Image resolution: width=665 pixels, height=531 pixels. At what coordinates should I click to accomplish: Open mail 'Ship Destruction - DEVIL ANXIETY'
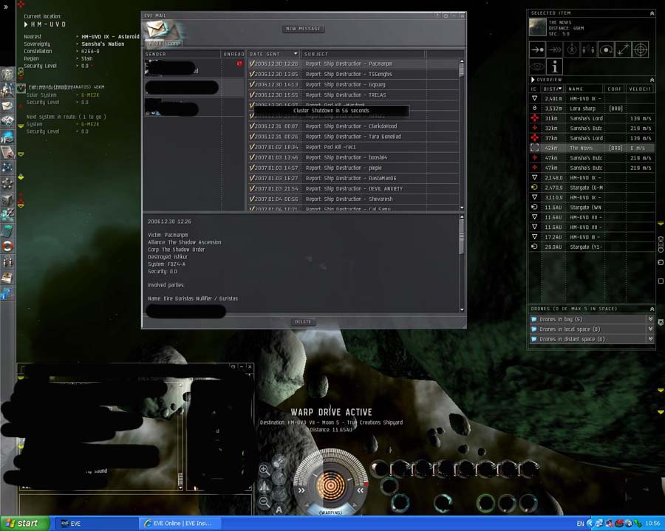[x=353, y=188]
